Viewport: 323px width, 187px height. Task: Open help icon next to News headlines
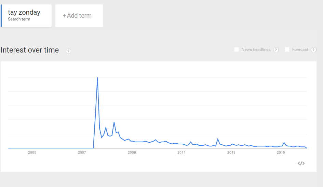276,50
